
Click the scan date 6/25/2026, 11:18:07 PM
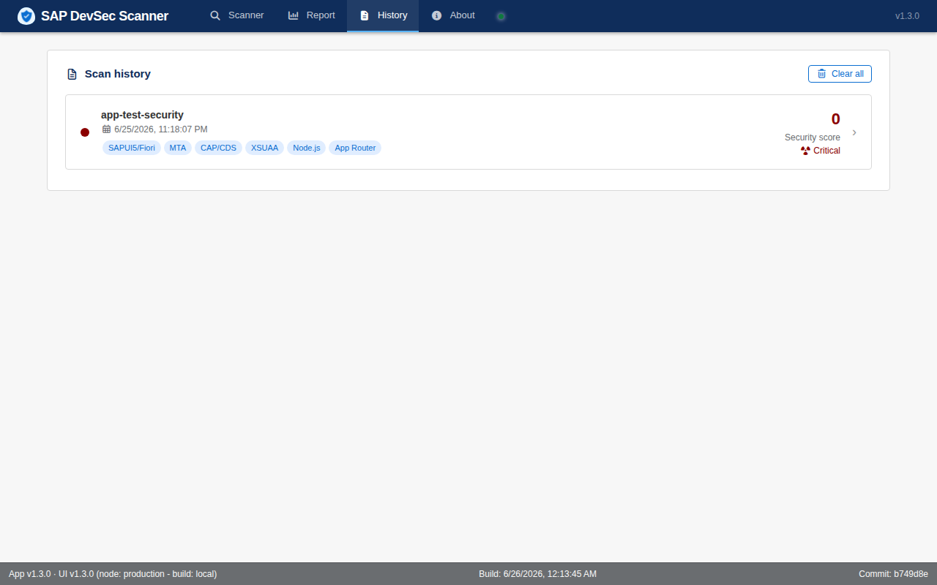point(161,129)
